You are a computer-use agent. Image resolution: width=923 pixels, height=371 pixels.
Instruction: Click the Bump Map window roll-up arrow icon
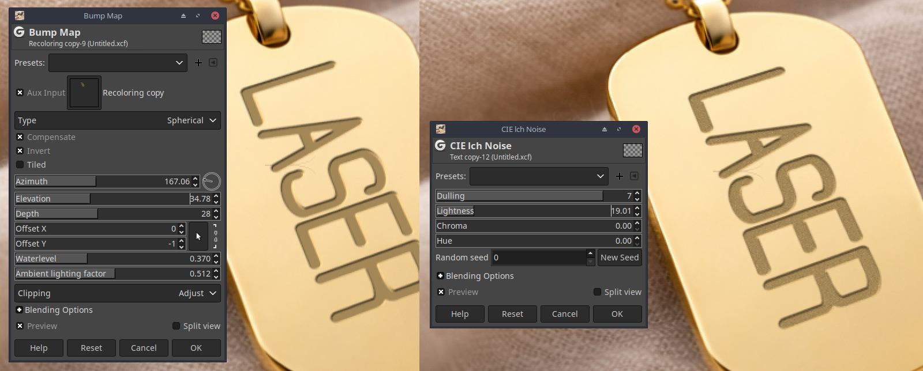183,16
